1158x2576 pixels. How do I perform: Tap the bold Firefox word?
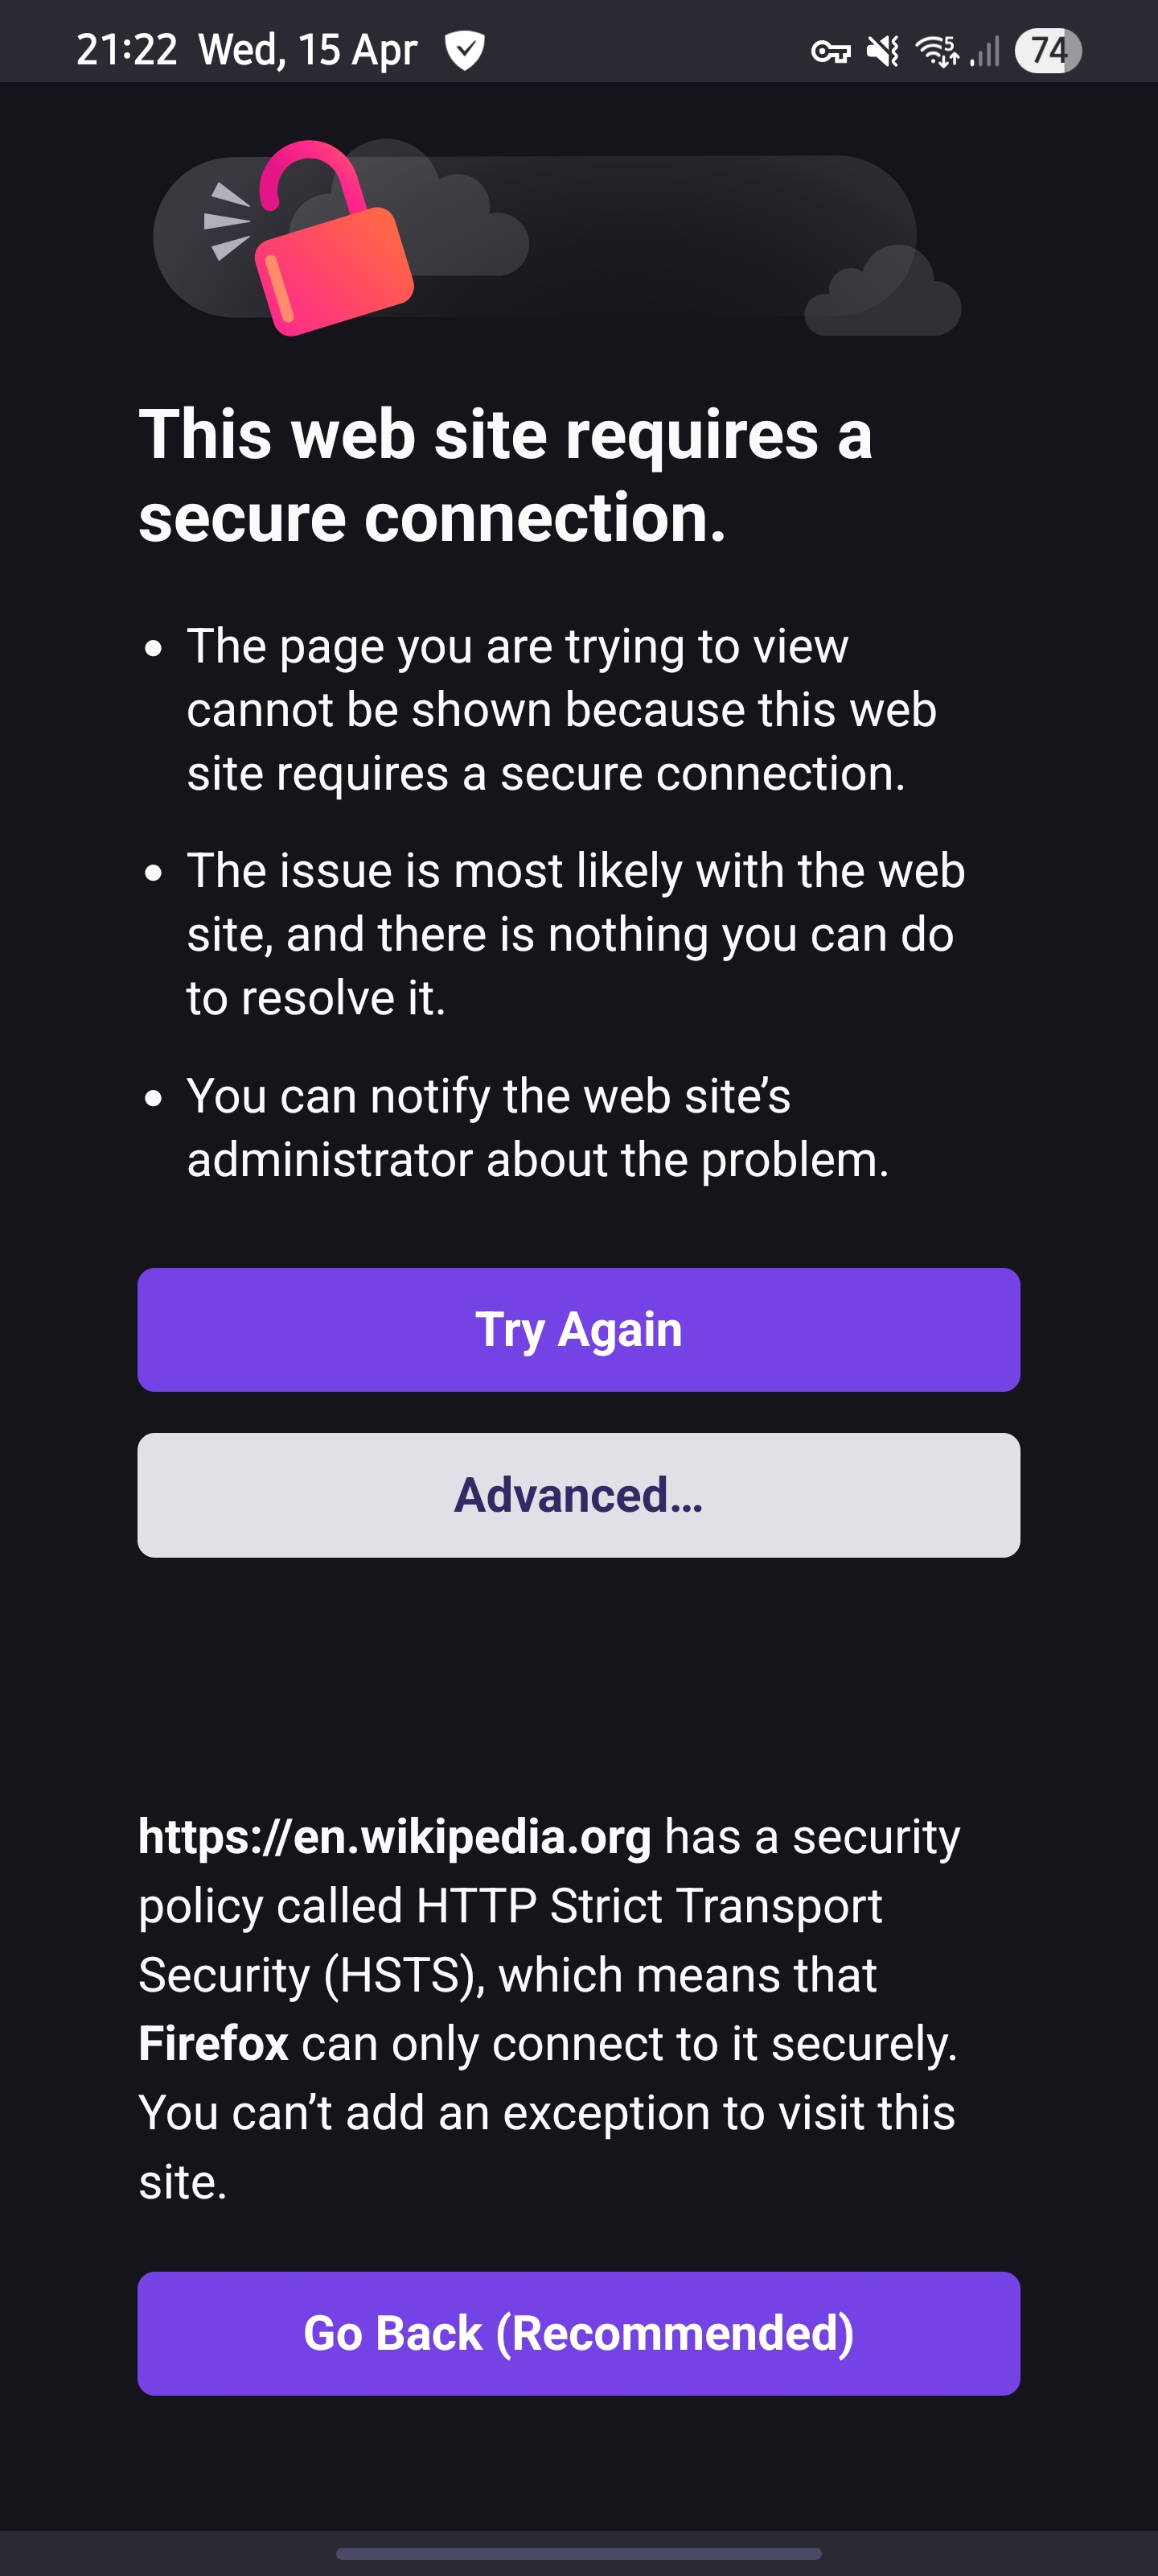pos(213,2043)
